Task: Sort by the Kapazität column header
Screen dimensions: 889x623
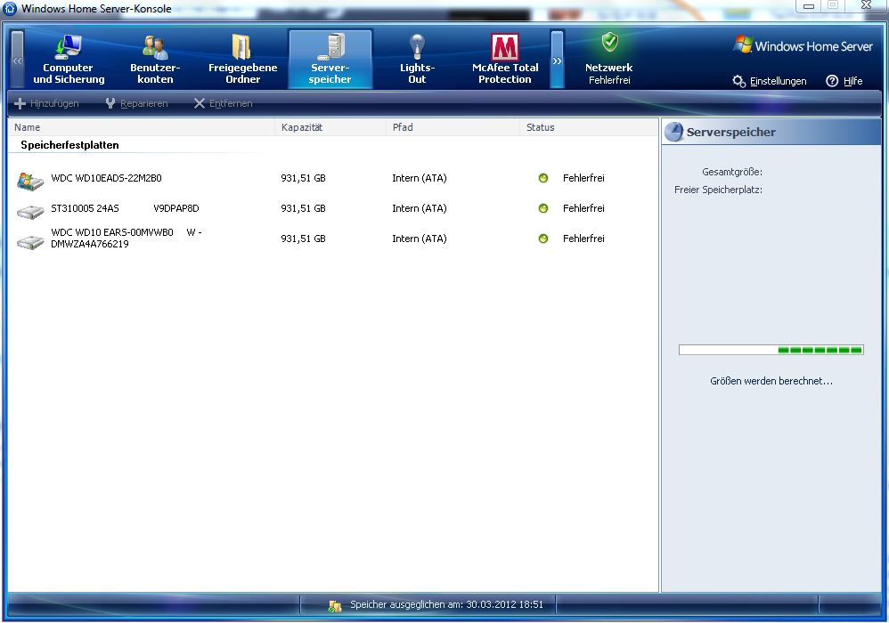Action: coord(330,127)
